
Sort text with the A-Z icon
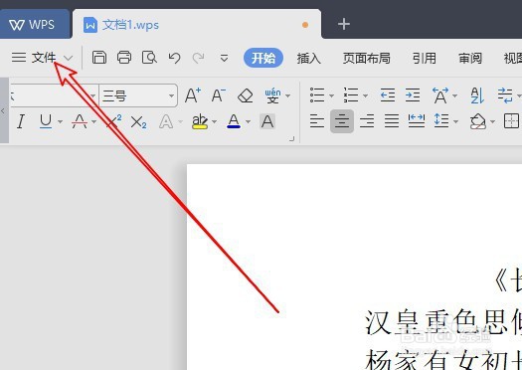click(477, 95)
